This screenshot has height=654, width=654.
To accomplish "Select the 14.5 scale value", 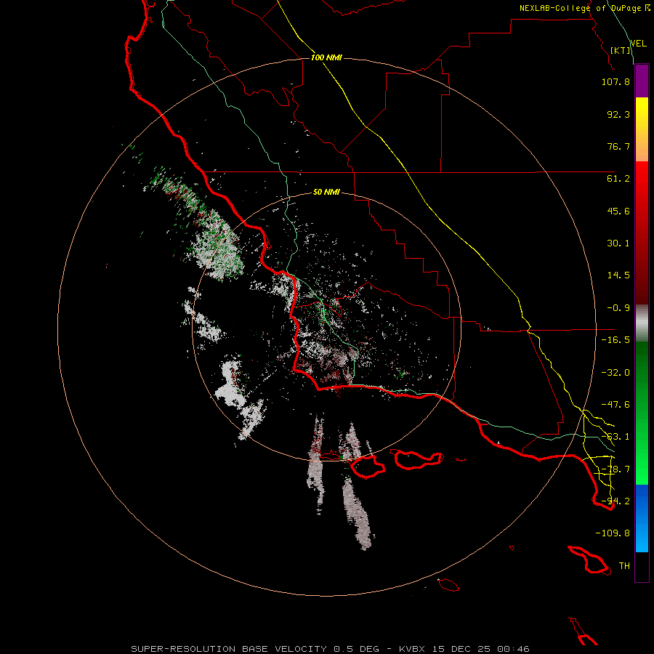I will tap(618, 275).
